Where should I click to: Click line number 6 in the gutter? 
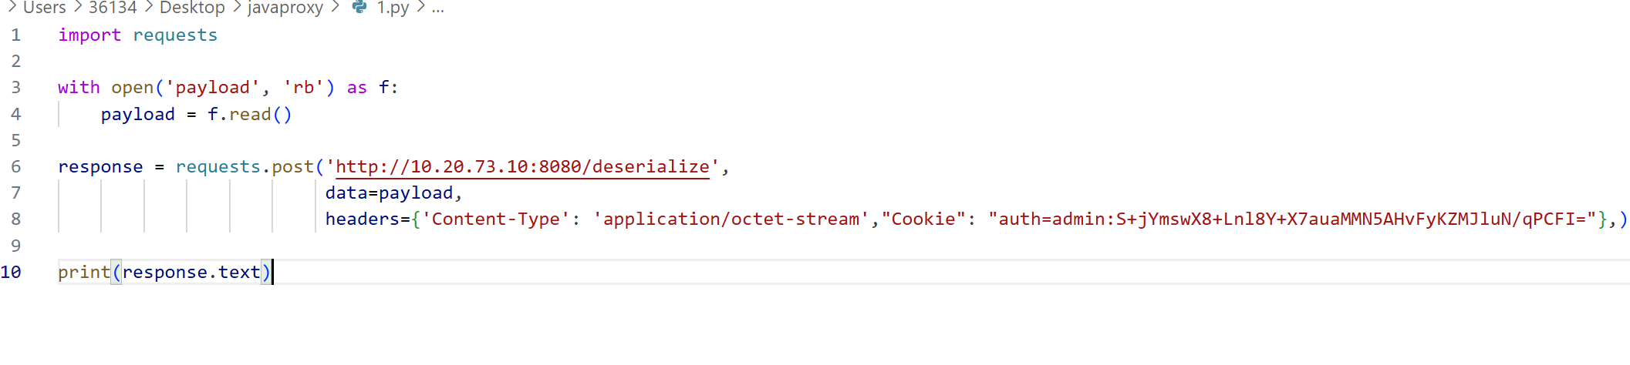pyautogui.click(x=15, y=167)
